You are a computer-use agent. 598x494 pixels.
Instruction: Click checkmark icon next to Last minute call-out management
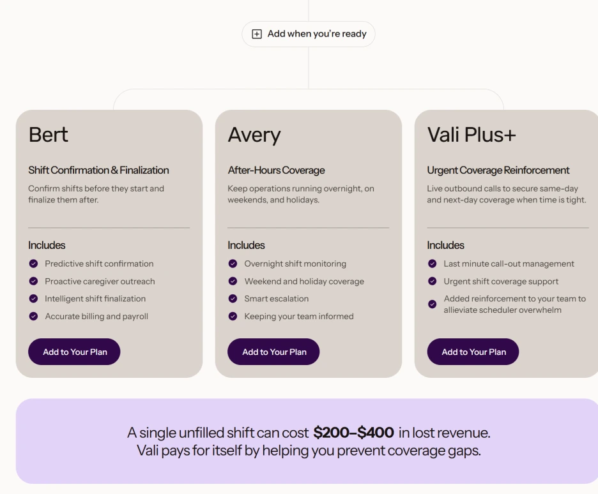coord(432,264)
